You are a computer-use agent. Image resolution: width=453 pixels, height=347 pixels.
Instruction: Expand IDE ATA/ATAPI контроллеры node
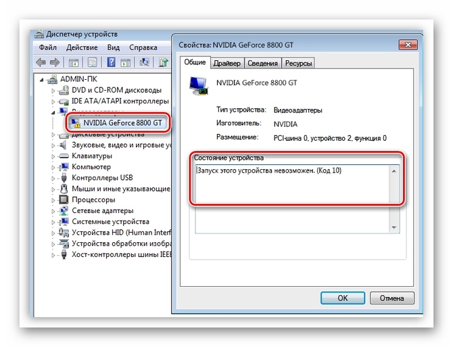(53, 101)
